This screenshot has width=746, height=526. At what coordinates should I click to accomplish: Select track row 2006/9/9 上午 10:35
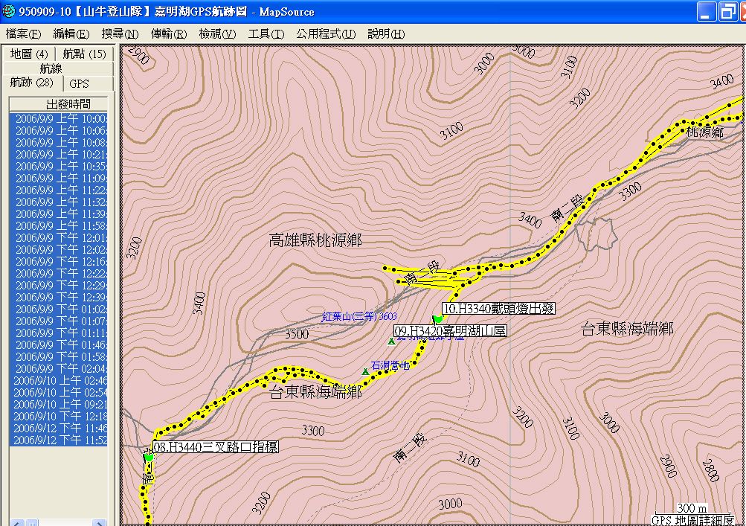pos(59,166)
